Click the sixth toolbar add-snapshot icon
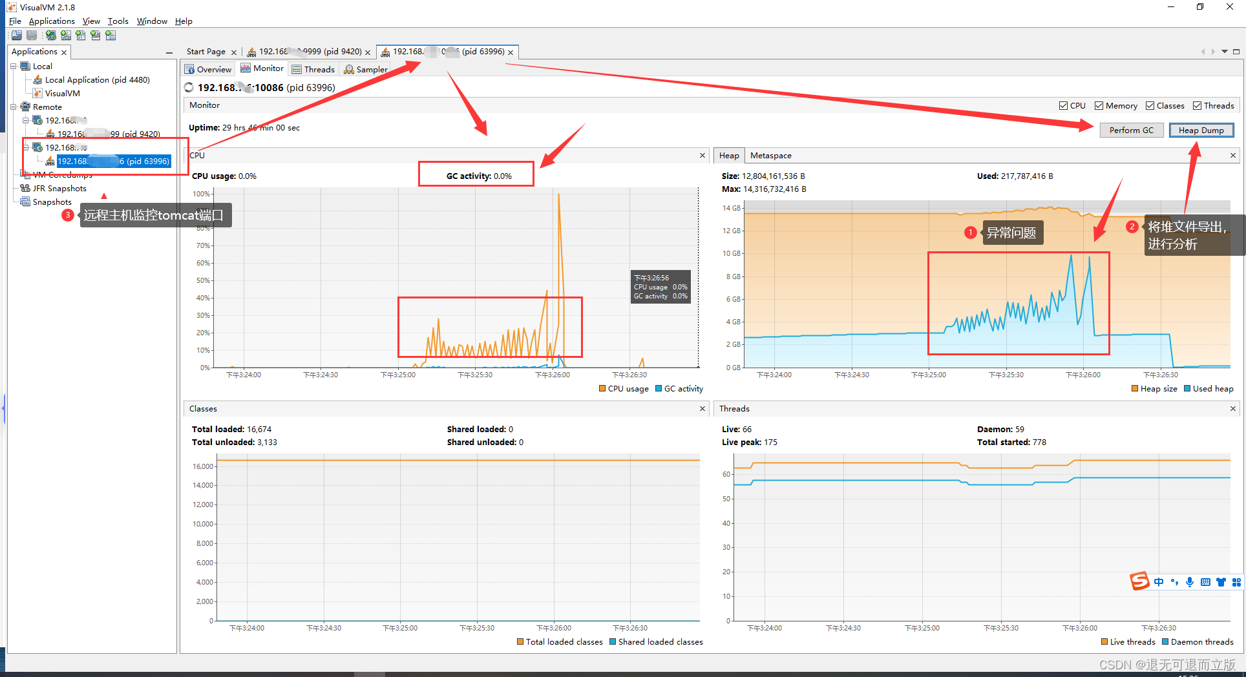 point(96,36)
